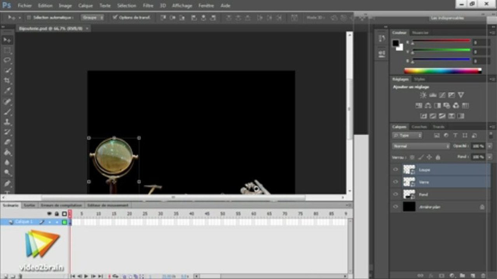Click the red channel slider

point(441,40)
